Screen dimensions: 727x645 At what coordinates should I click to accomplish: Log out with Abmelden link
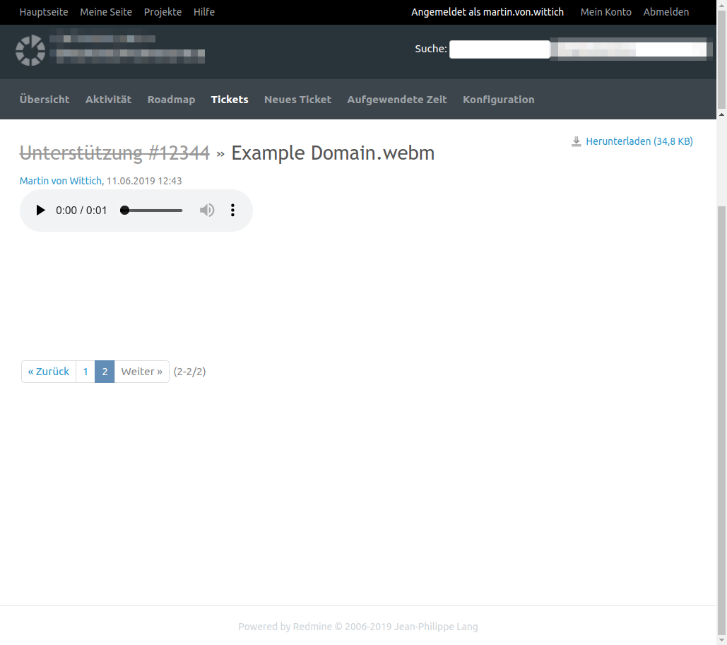pyautogui.click(x=666, y=12)
